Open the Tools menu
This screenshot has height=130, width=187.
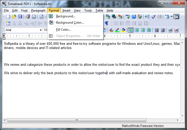click(x=88, y=10)
